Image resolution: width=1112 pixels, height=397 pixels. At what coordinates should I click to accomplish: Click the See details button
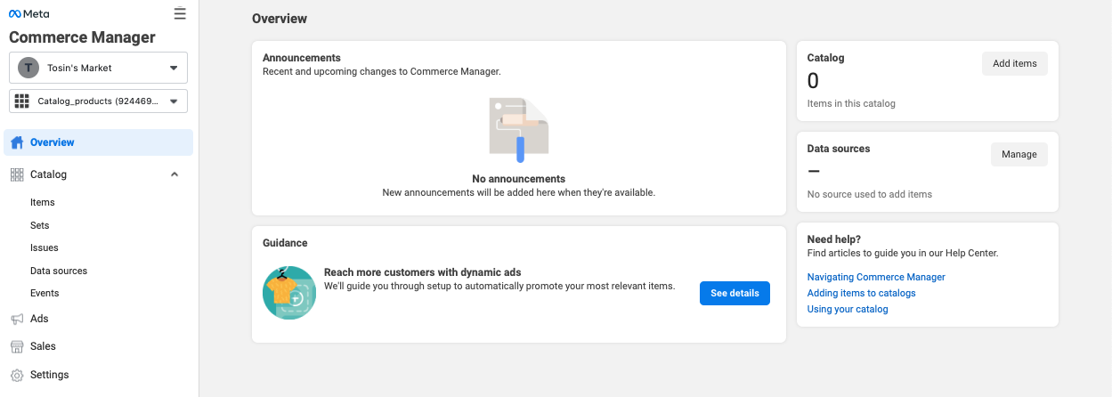pyautogui.click(x=735, y=293)
